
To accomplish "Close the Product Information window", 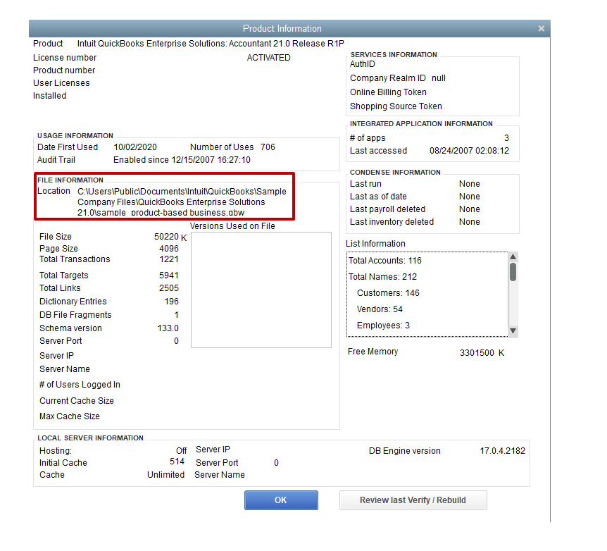I will 542,28.
